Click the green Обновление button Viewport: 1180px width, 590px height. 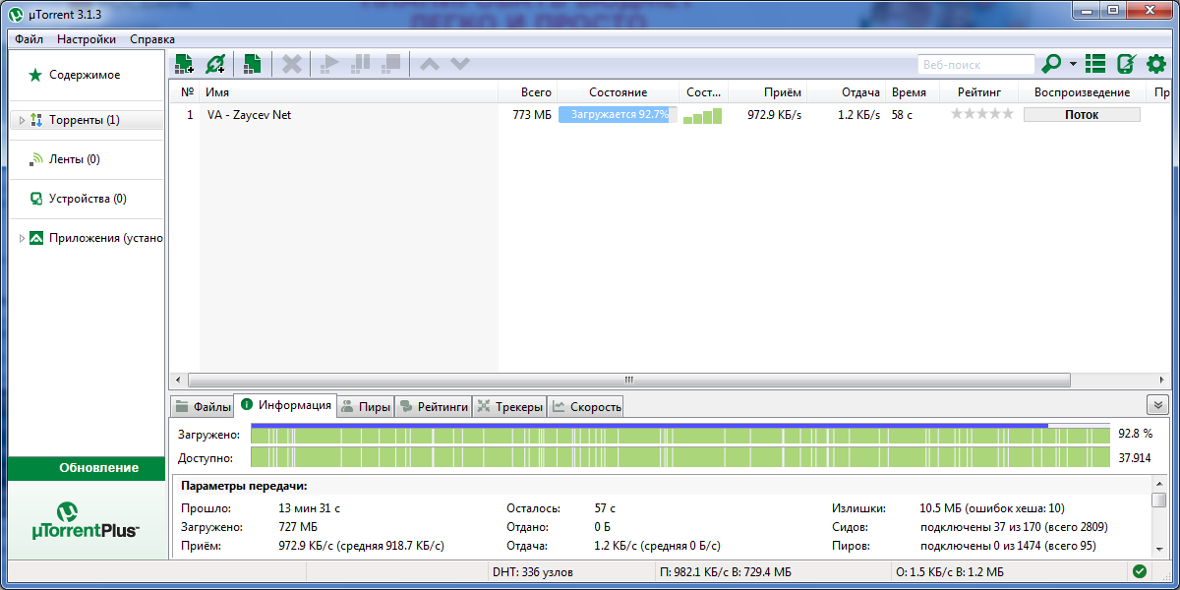pyautogui.click(x=86, y=468)
